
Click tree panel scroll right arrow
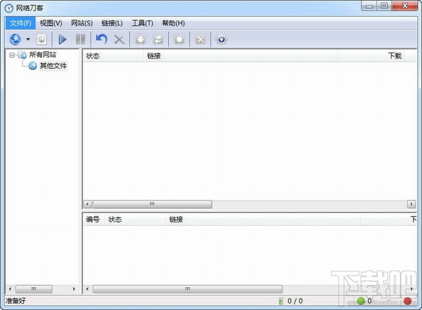(74, 289)
